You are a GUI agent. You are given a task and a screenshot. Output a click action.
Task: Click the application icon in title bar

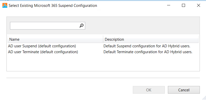pyautogui.click(x=5, y=6)
